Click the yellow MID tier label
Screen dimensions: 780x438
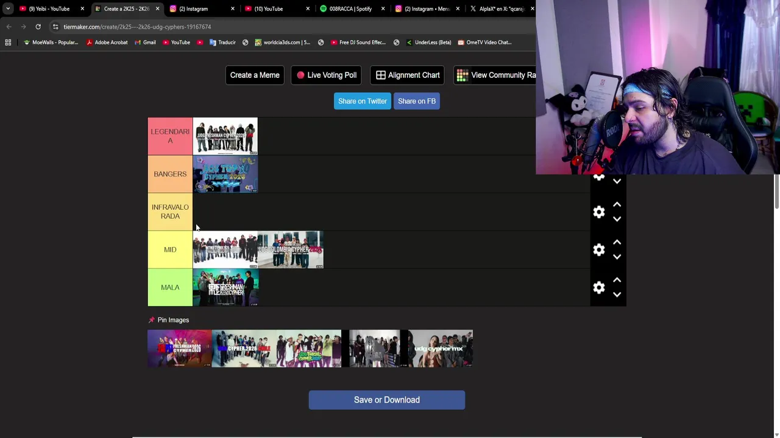tap(170, 249)
